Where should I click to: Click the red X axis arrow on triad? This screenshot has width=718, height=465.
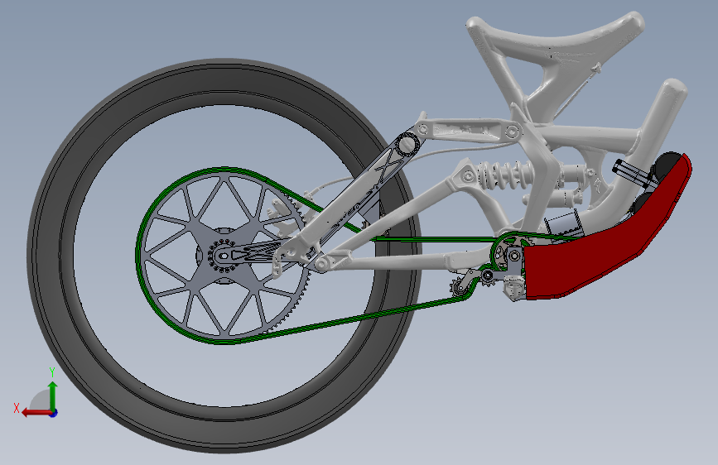(36, 413)
